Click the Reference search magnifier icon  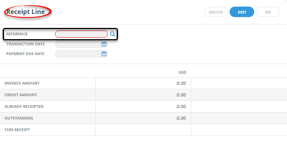pos(112,34)
